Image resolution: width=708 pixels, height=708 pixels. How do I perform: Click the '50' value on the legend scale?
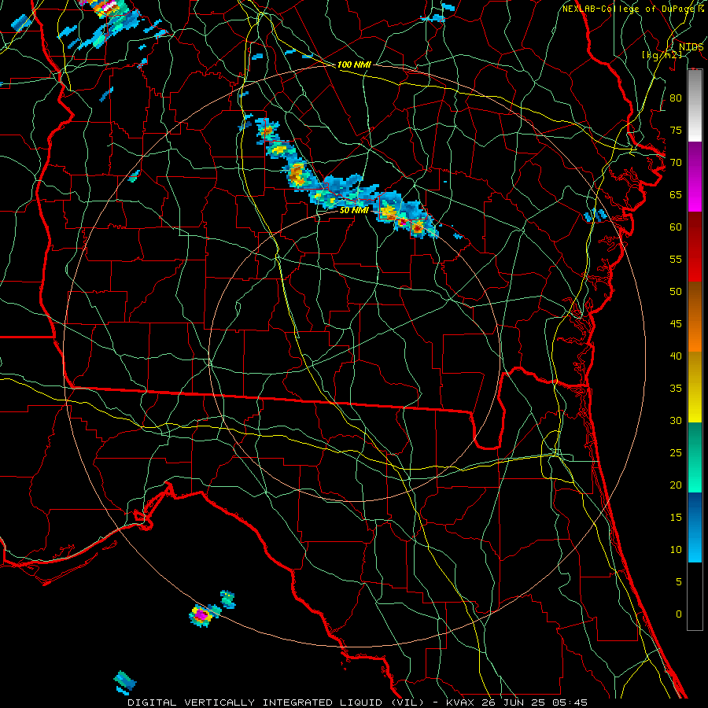point(676,292)
